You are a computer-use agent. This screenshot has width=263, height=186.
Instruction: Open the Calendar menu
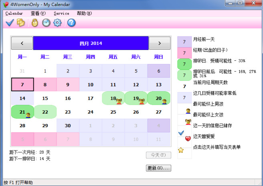point(14,13)
